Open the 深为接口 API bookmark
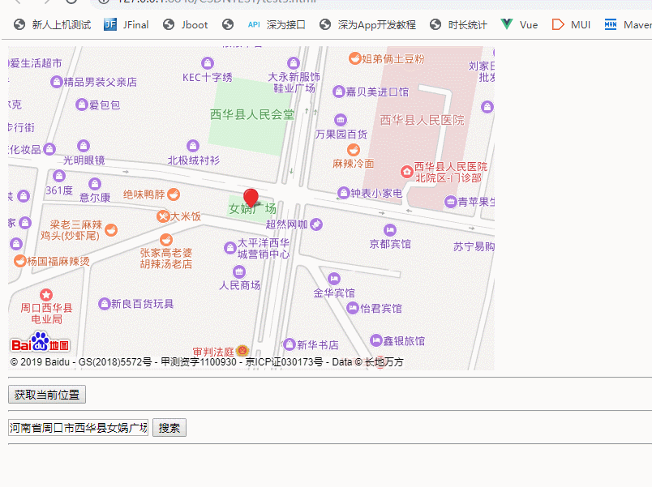 (277, 25)
